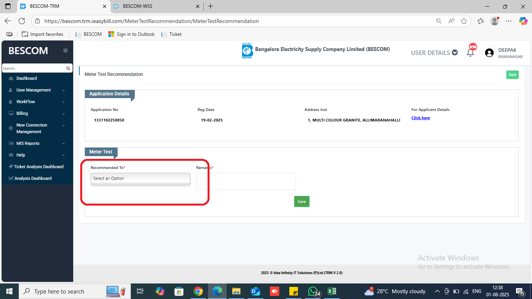This screenshot has height=299, width=532.
Task: Toggle the BESCOM sidebar hamburger menu
Action: (x=65, y=51)
